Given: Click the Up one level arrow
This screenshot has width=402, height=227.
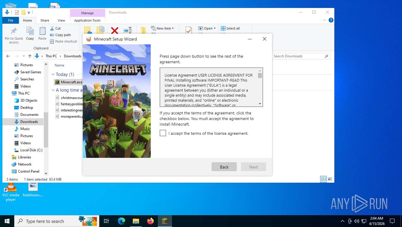Looking at the screenshot, I should pos(30,56).
